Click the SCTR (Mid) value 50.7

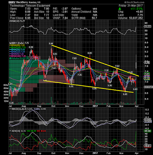click(94, 18)
